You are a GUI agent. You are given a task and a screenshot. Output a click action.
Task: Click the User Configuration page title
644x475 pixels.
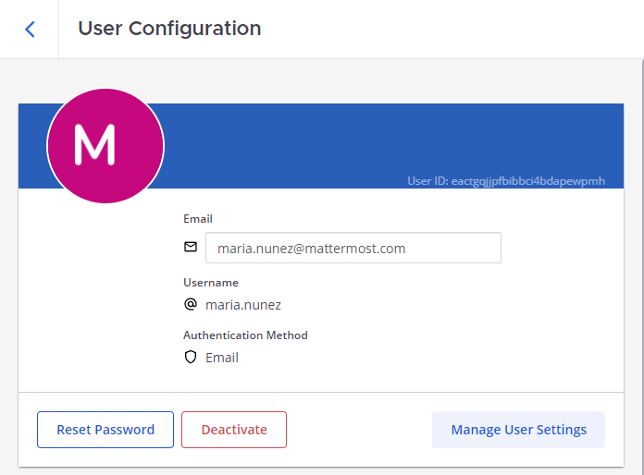click(169, 29)
